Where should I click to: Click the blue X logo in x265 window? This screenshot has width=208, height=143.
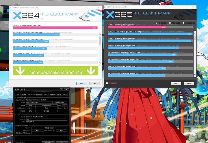110,15
